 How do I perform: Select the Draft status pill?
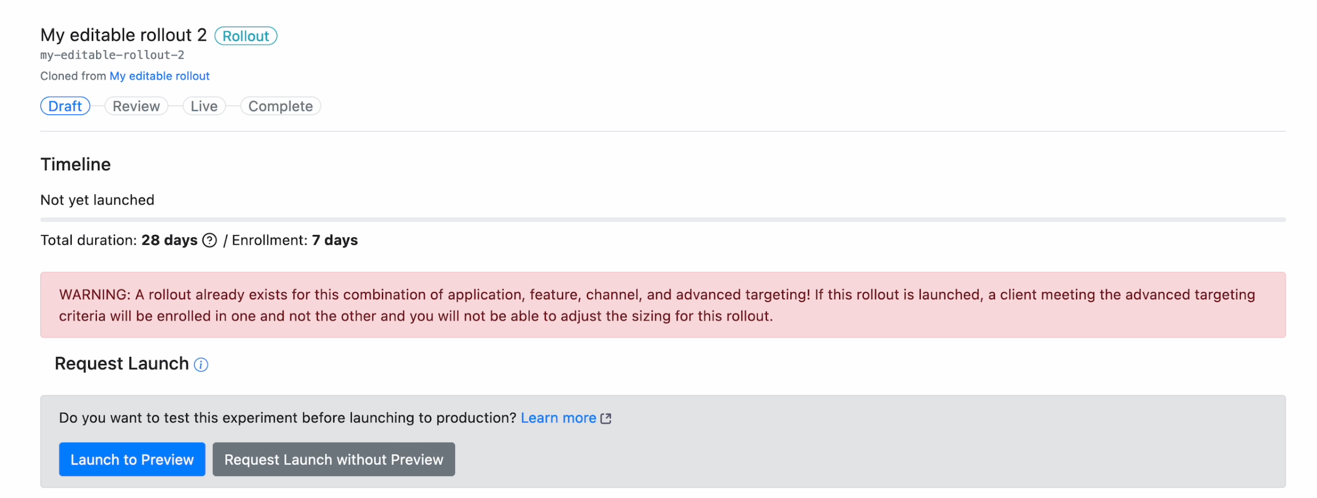tap(65, 106)
